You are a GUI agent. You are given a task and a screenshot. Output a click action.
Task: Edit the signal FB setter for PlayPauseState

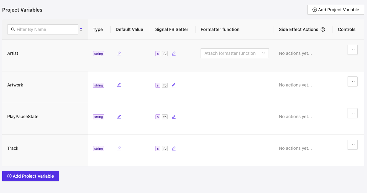[174, 117]
